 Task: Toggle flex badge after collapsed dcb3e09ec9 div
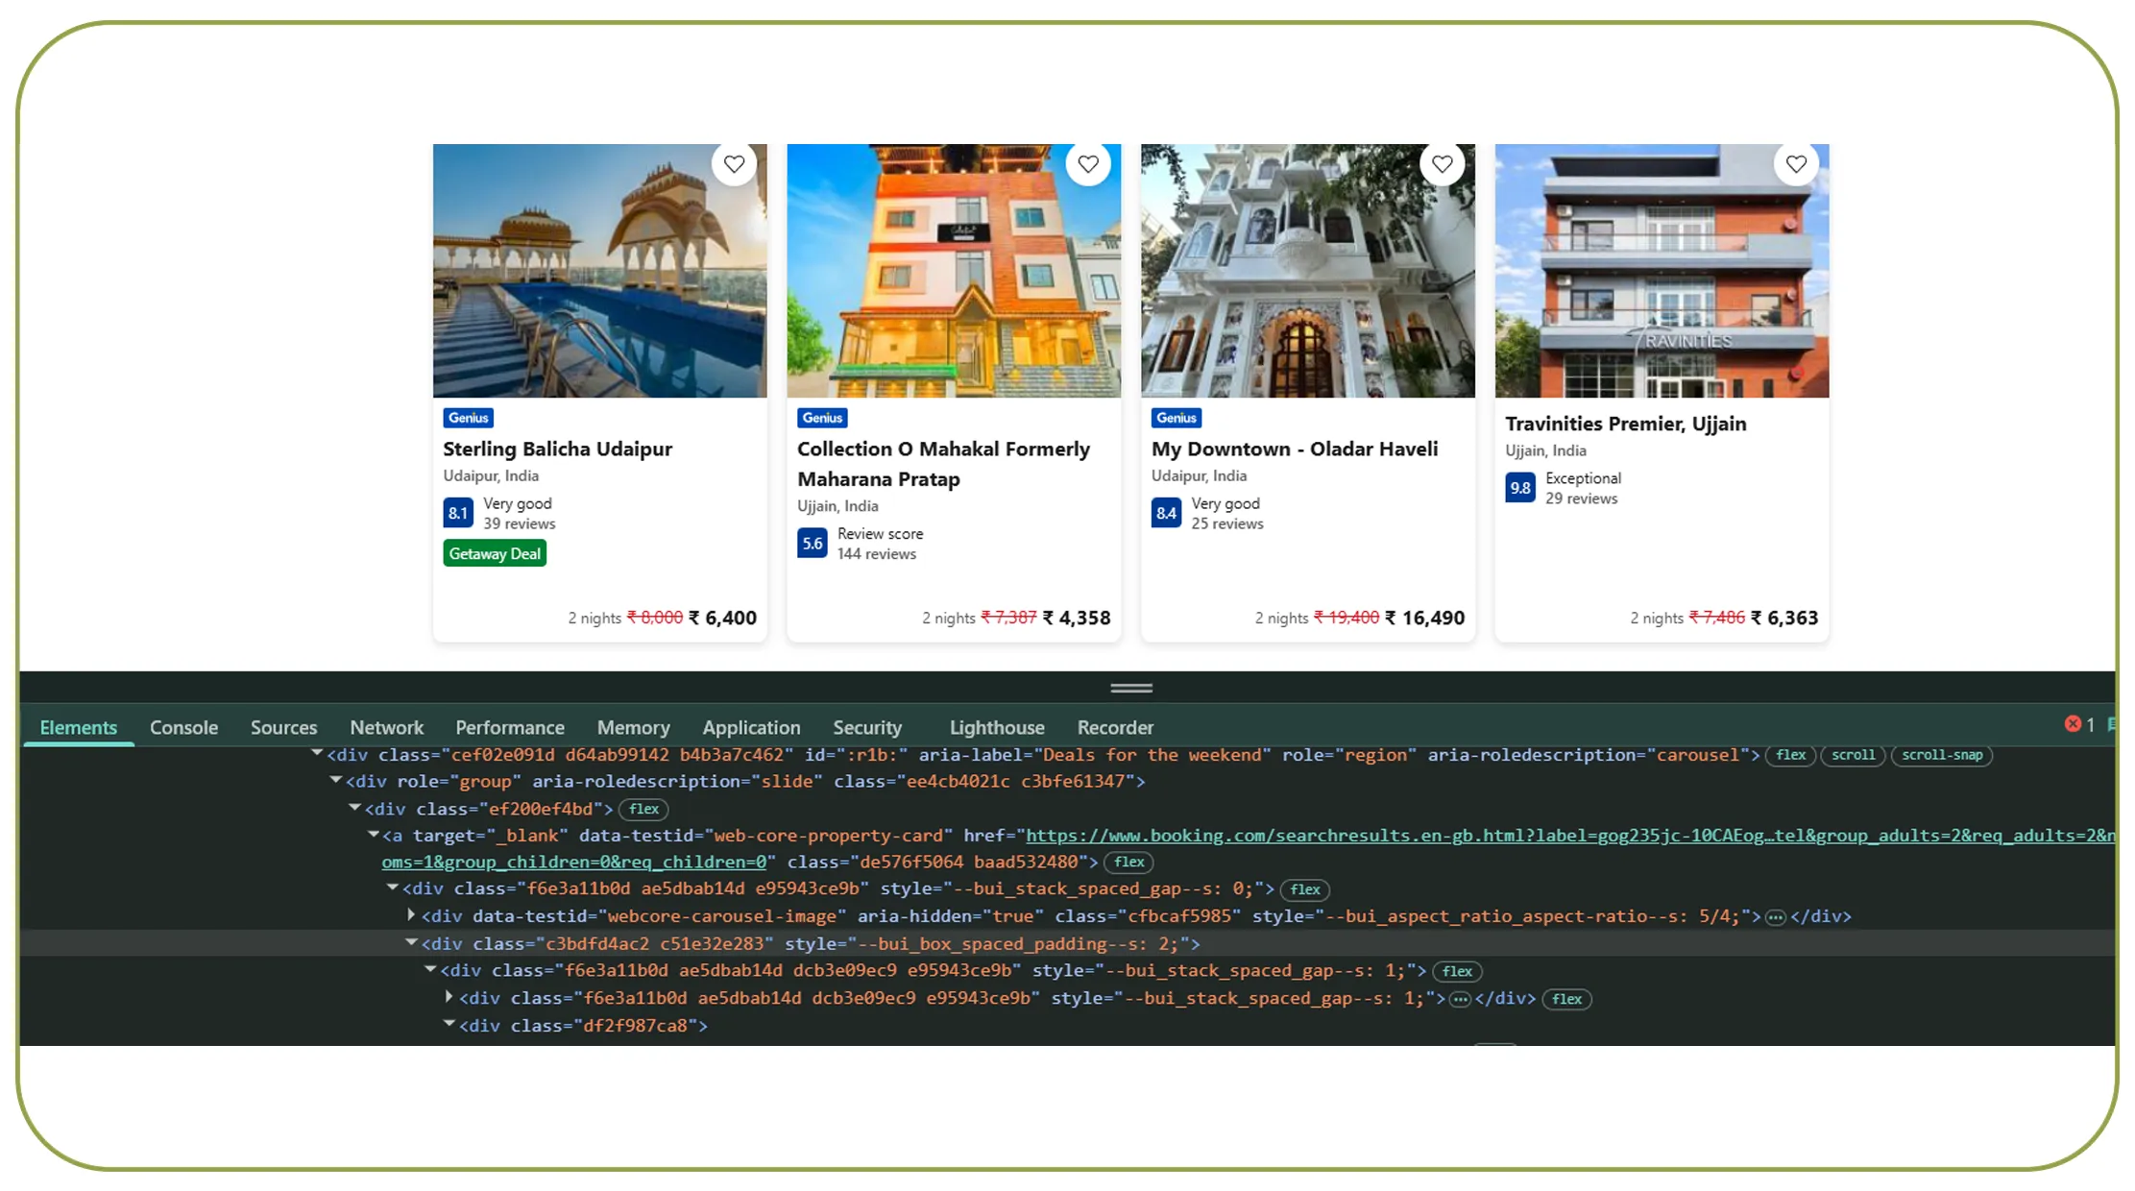tap(1566, 999)
